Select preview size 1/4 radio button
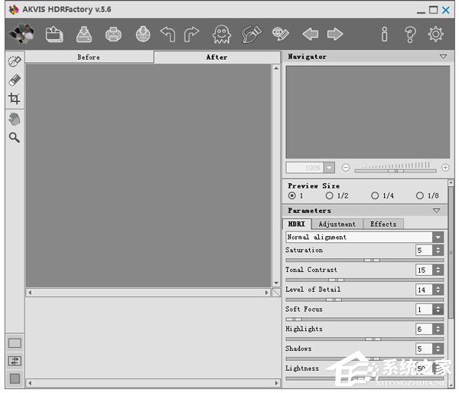This screenshot has width=459, height=393. point(375,196)
